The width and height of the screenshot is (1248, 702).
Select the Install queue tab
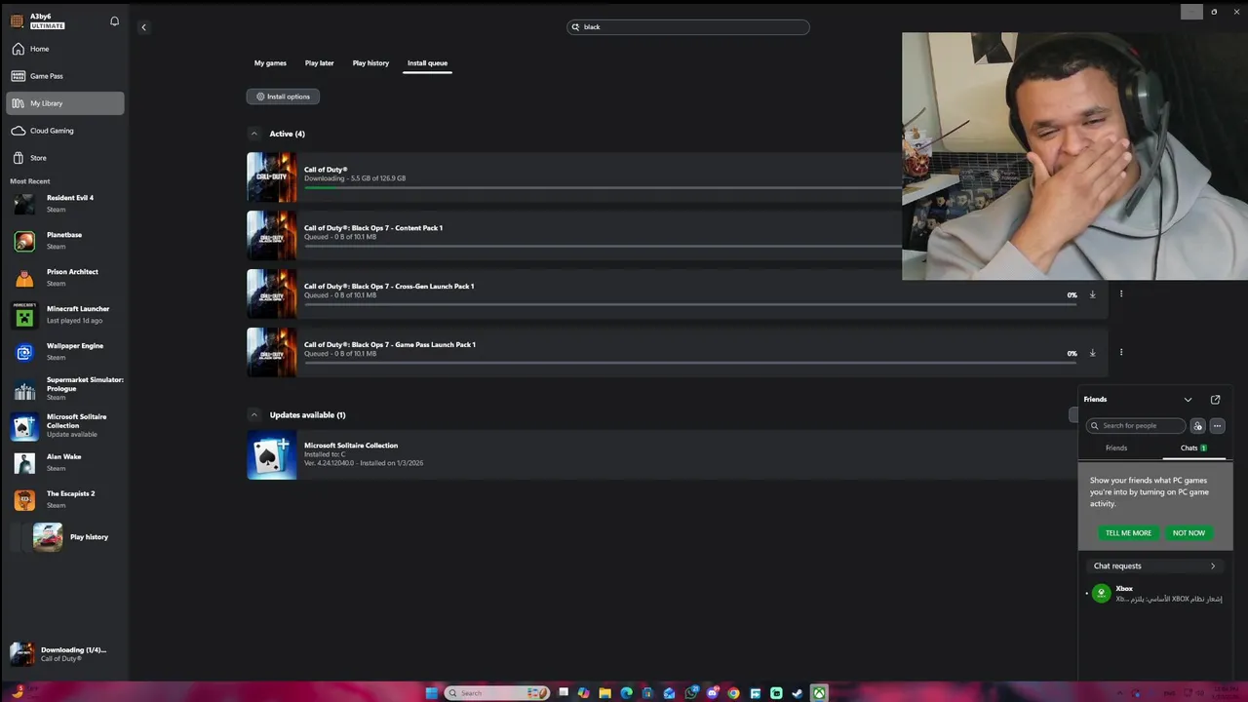(427, 63)
